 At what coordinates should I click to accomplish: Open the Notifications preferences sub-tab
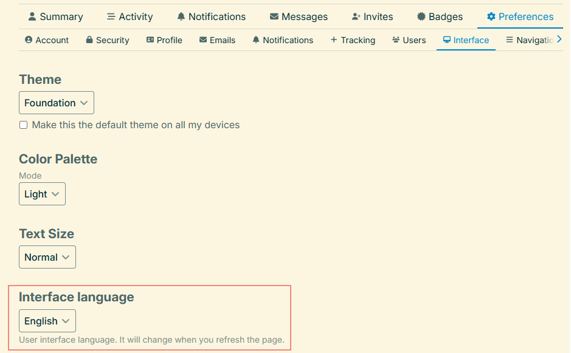(x=283, y=40)
